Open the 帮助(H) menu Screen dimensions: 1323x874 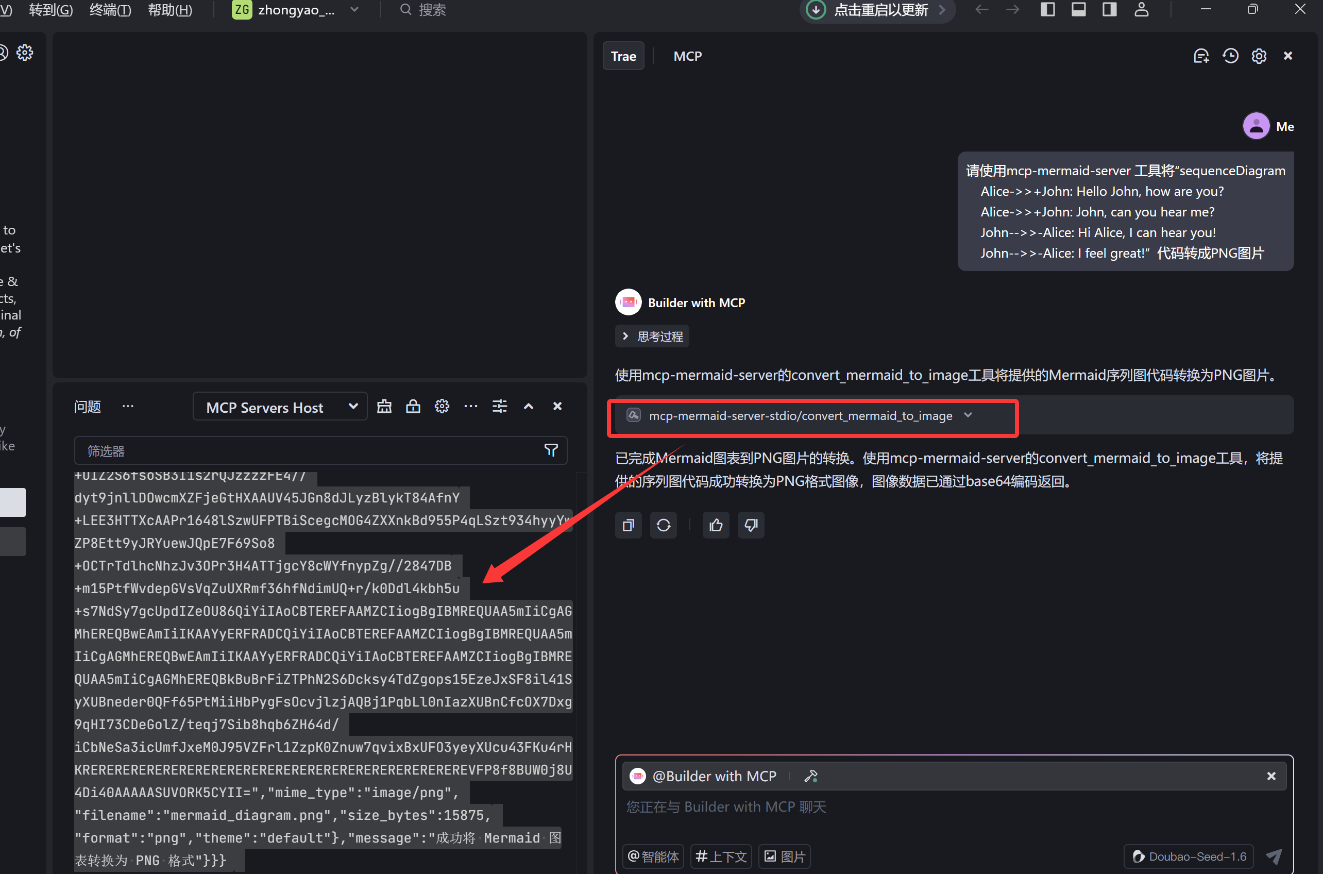[170, 10]
